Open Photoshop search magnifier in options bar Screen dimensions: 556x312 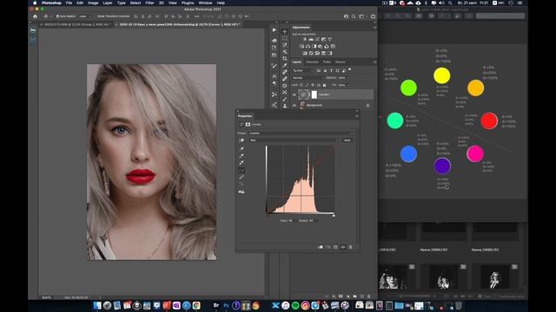354,16
